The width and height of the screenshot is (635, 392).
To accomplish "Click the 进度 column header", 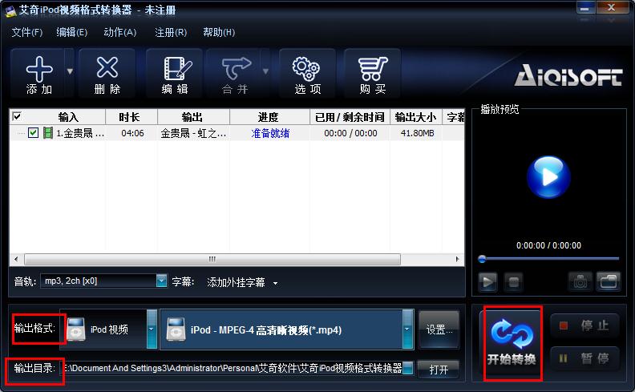I will 269,117.
